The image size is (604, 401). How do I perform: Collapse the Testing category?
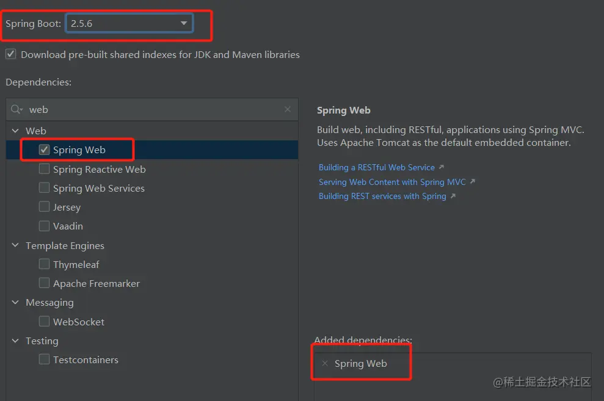(x=15, y=341)
